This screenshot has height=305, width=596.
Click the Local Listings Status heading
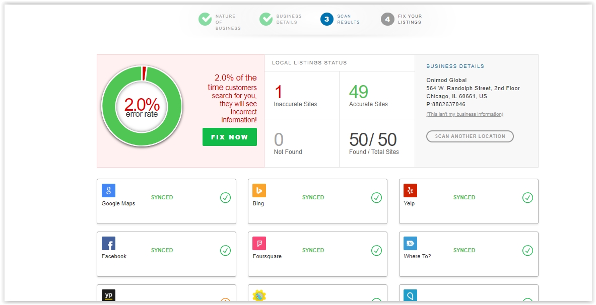click(309, 63)
